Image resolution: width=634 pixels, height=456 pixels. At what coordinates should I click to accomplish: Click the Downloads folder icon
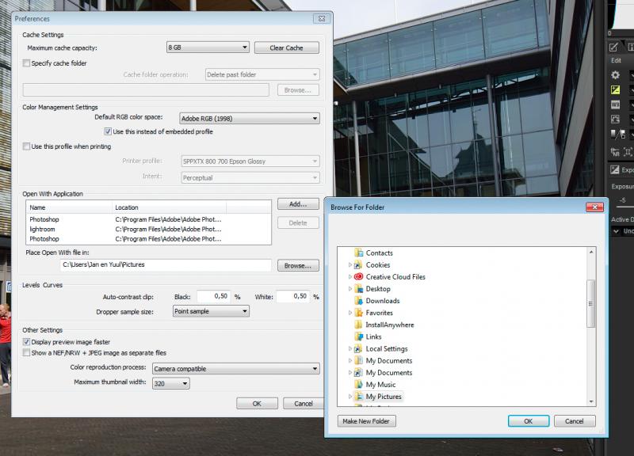point(358,301)
